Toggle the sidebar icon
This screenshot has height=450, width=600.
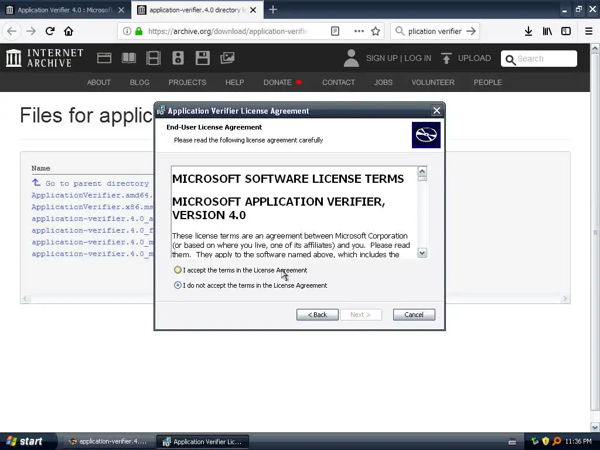566,31
